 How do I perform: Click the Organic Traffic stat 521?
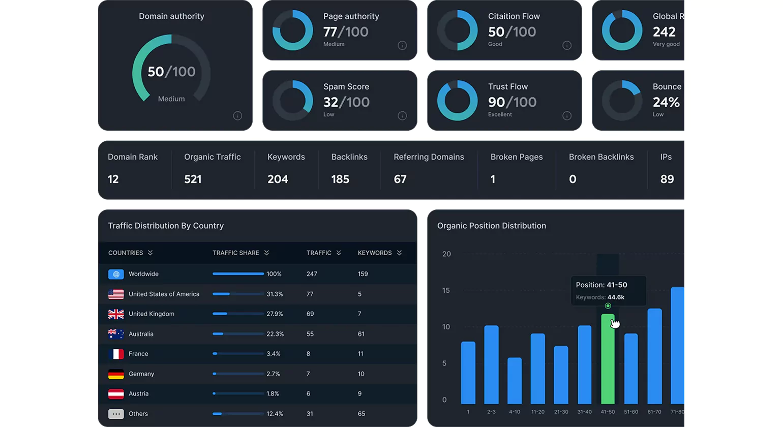(x=193, y=179)
